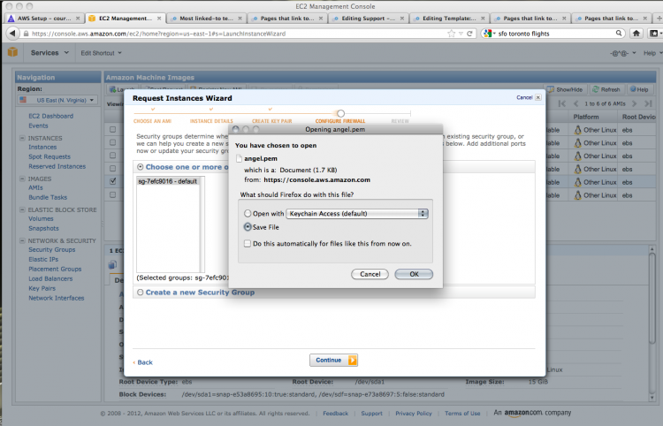Open the Terms of Use footer link
This screenshot has width=663, height=426.
pos(462,414)
